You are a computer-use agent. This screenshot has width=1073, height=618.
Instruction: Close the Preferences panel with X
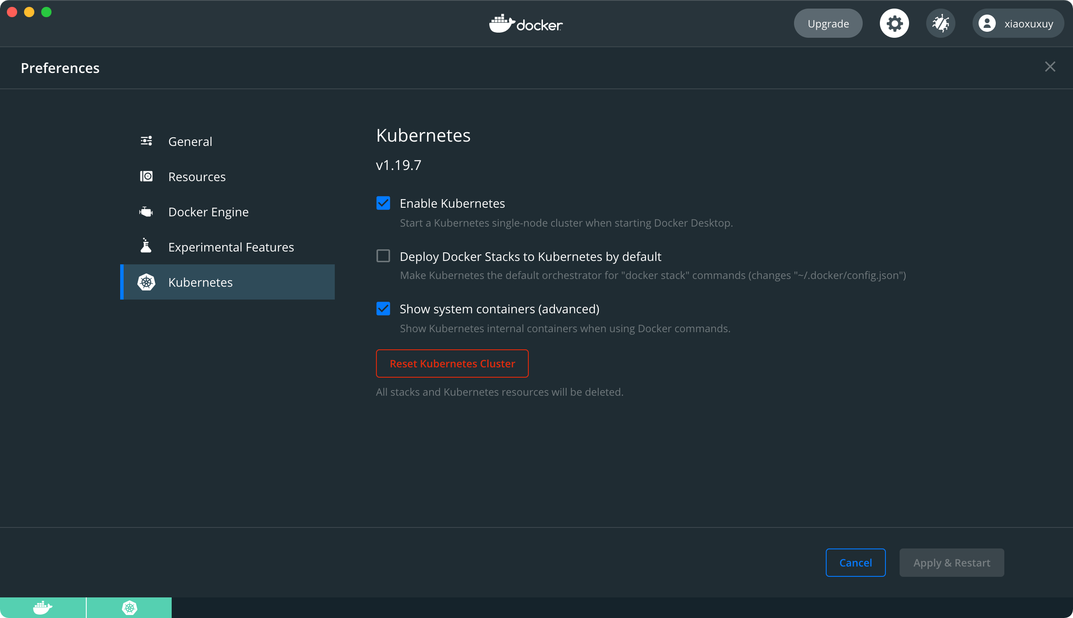(1050, 67)
